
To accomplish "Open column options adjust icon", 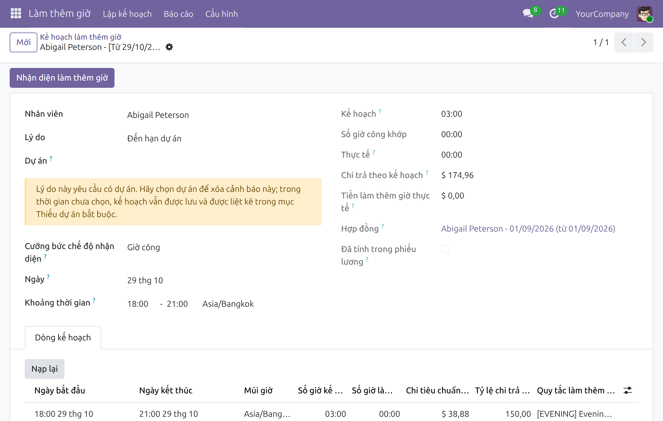I will coord(628,390).
